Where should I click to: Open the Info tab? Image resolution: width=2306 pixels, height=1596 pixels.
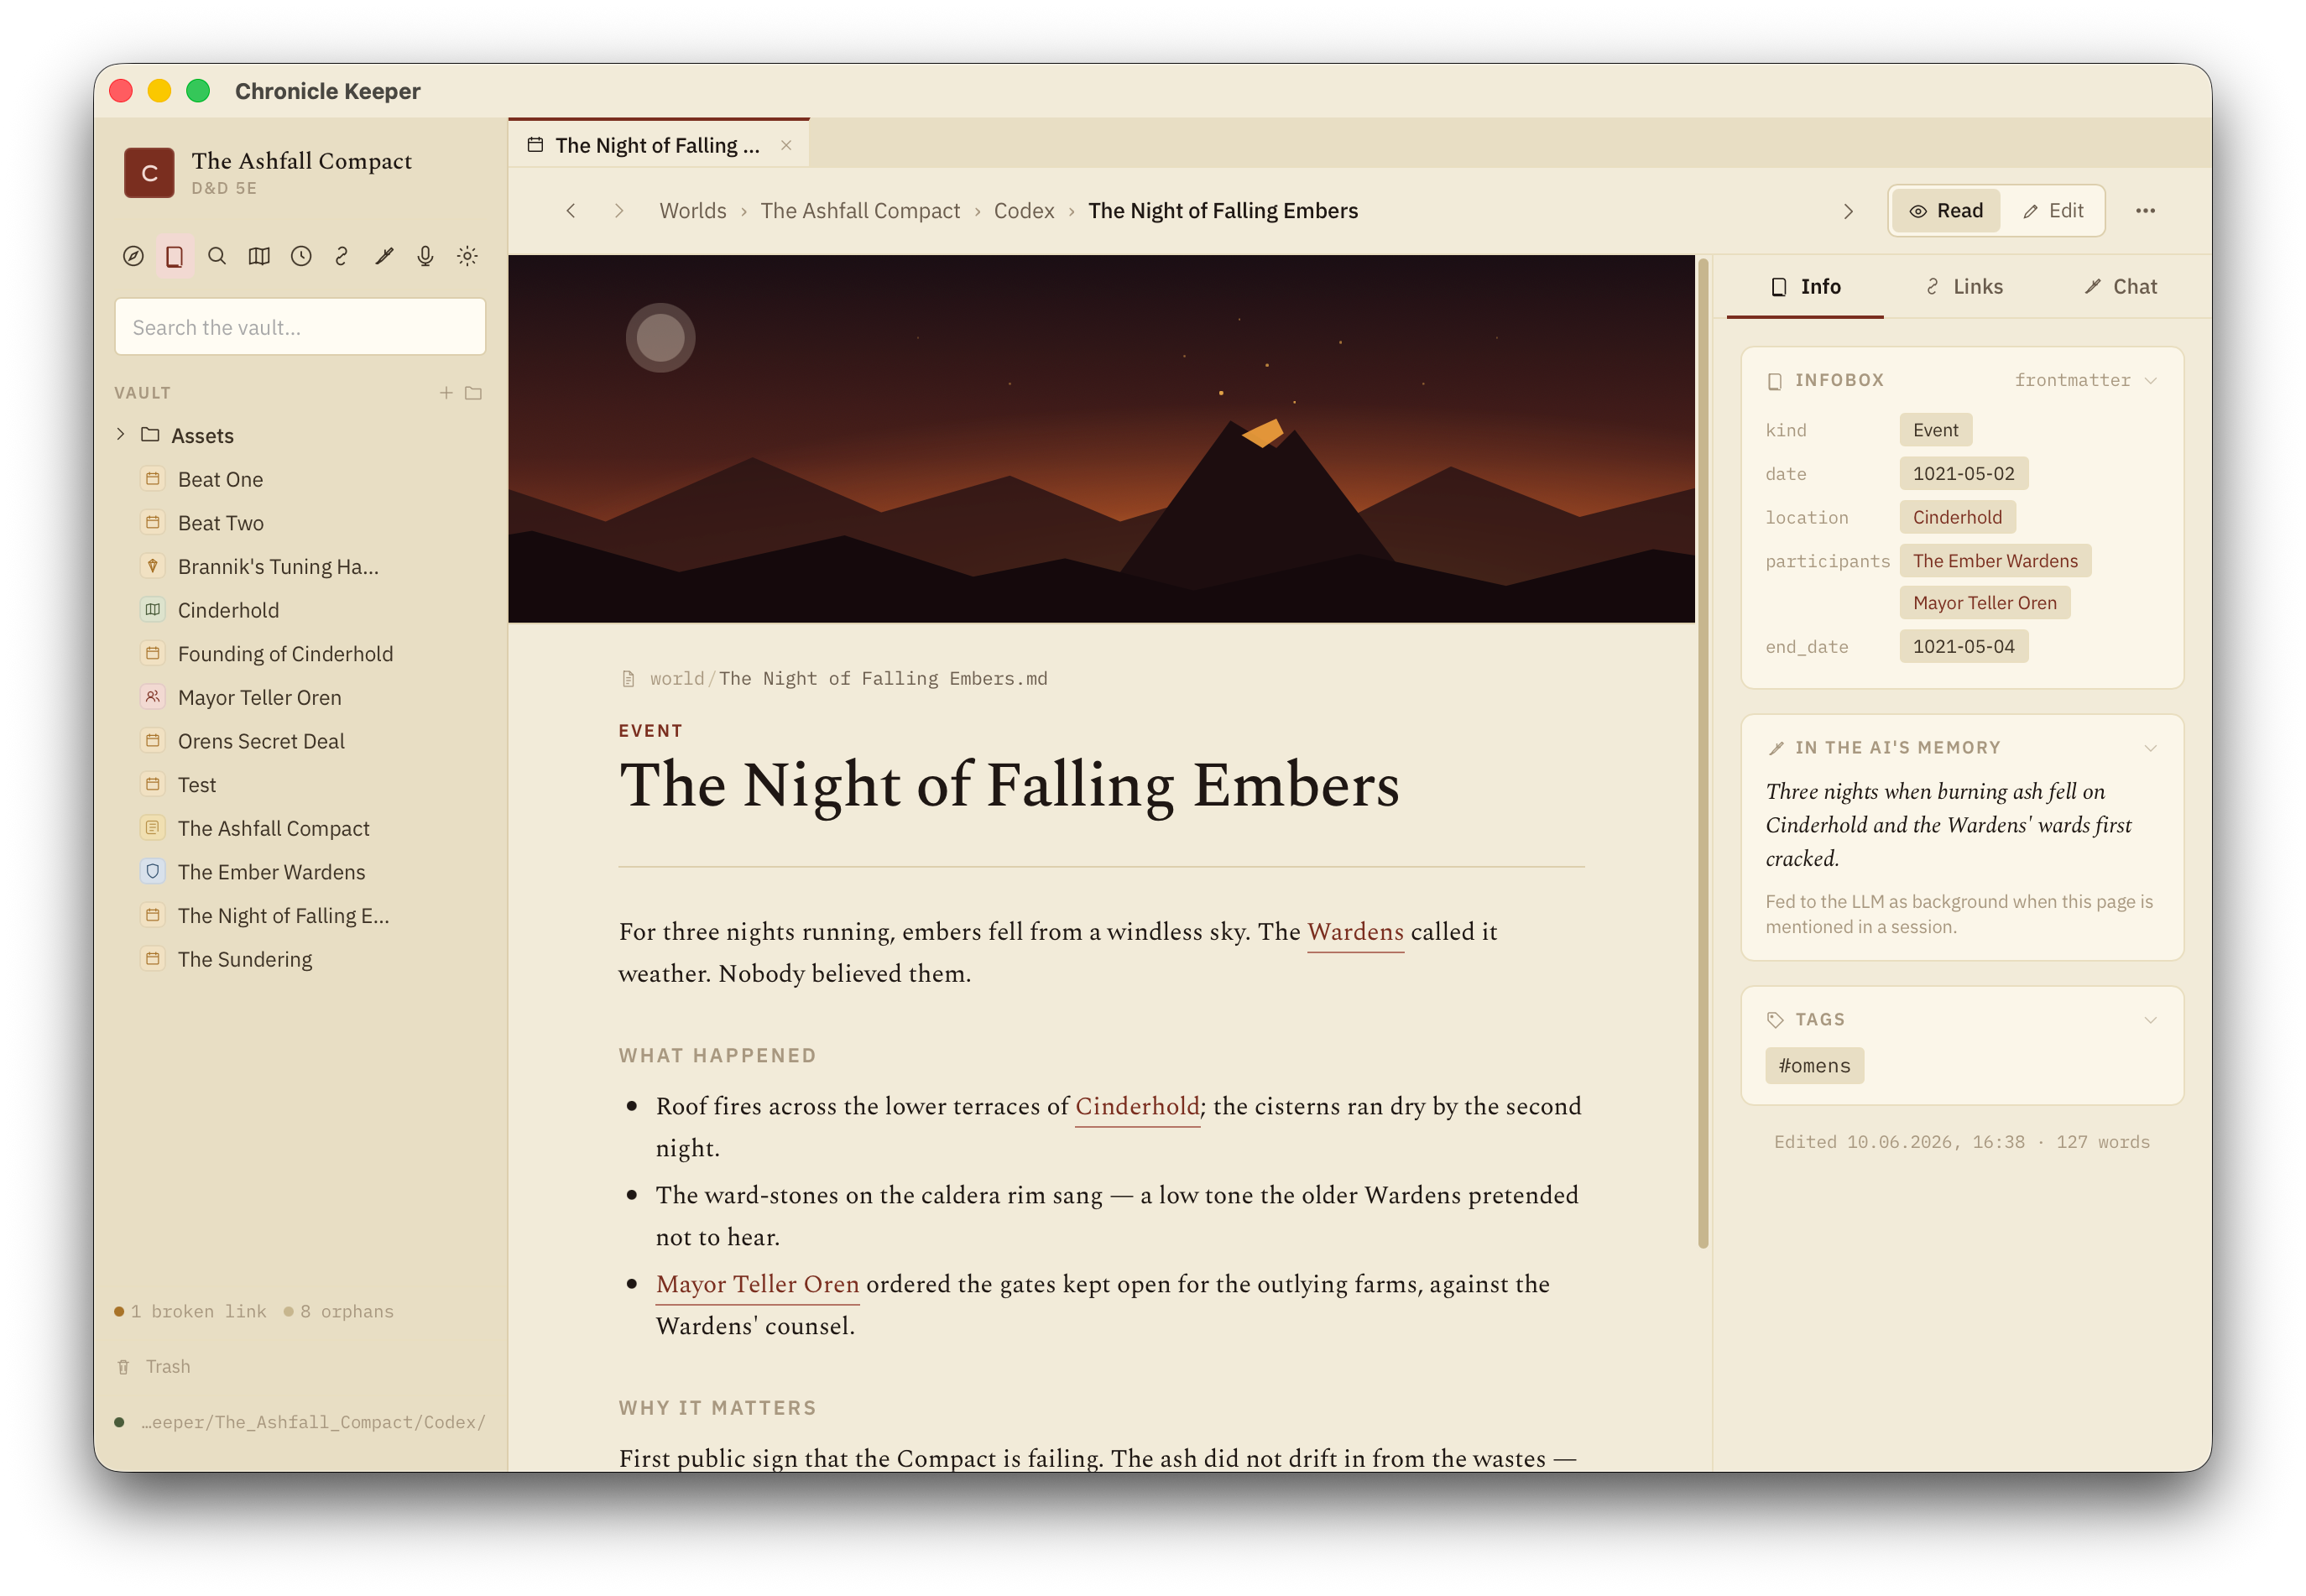(x=1806, y=287)
